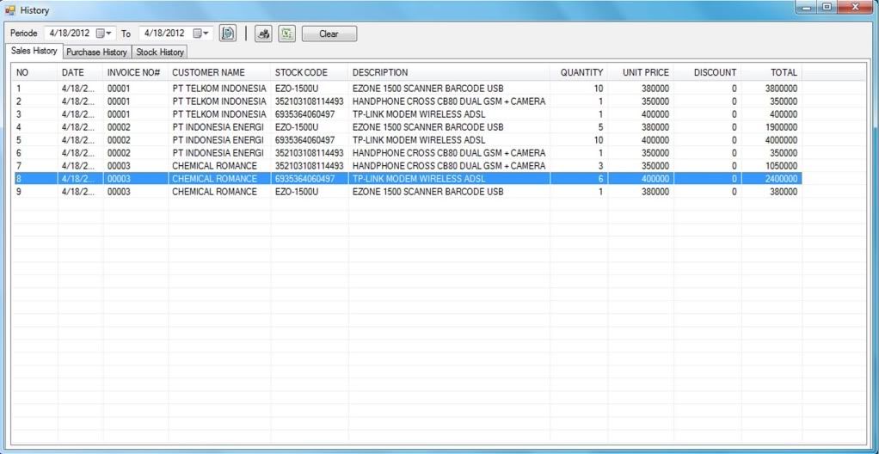Sort by the DATE column header
Screen dimensions: 879x454
tap(80, 72)
